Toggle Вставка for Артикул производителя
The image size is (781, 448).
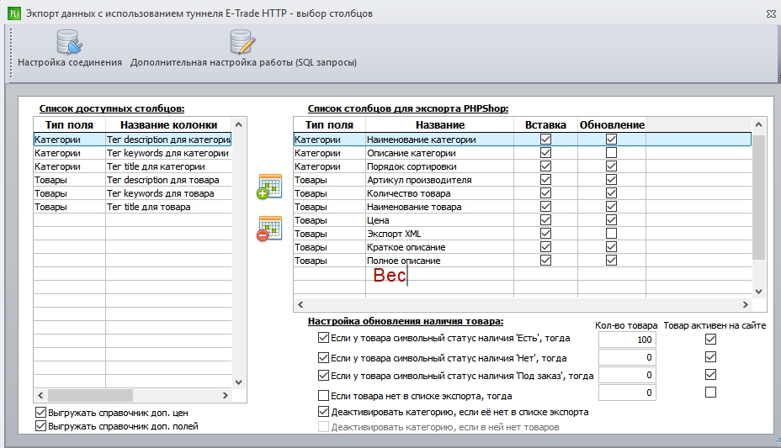(x=545, y=180)
